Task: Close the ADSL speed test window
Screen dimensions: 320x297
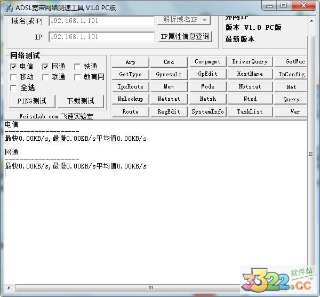Action: (303, 5)
